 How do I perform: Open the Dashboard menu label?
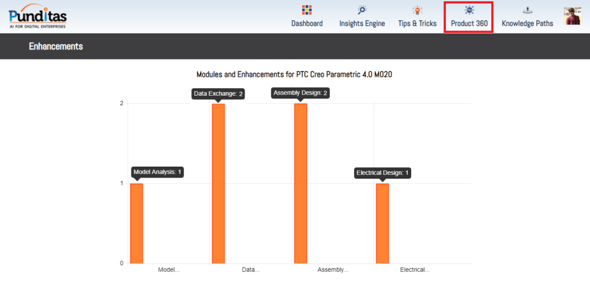click(x=307, y=24)
